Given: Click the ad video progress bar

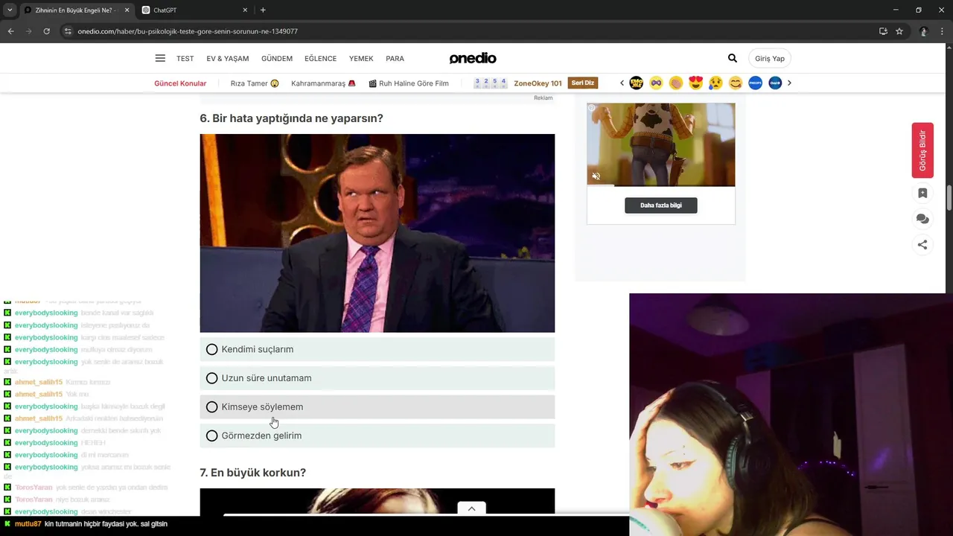Looking at the screenshot, I should (x=661, y=185).
